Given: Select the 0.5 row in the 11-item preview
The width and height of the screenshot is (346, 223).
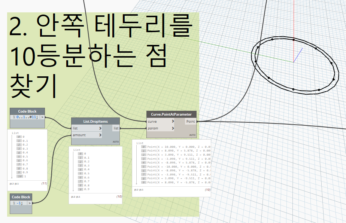Looking at the screenshot, I should (x=22, y=156).
